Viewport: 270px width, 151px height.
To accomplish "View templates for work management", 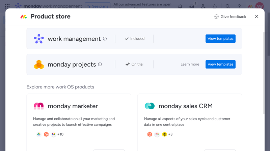I will pyautogui.click(x=220, y=39).
